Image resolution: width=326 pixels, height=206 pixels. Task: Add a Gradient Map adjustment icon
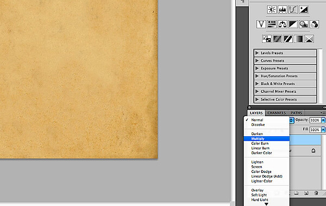[x=298, y=39]
